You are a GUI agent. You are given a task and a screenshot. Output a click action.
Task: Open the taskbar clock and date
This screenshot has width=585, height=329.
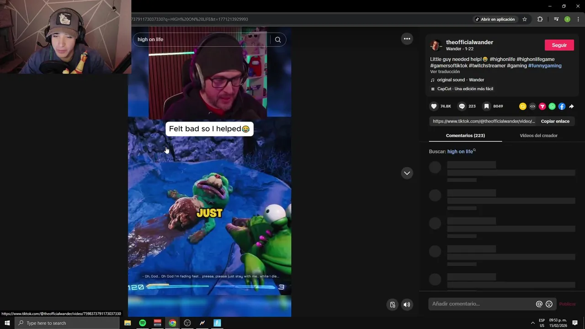(558, 323)
